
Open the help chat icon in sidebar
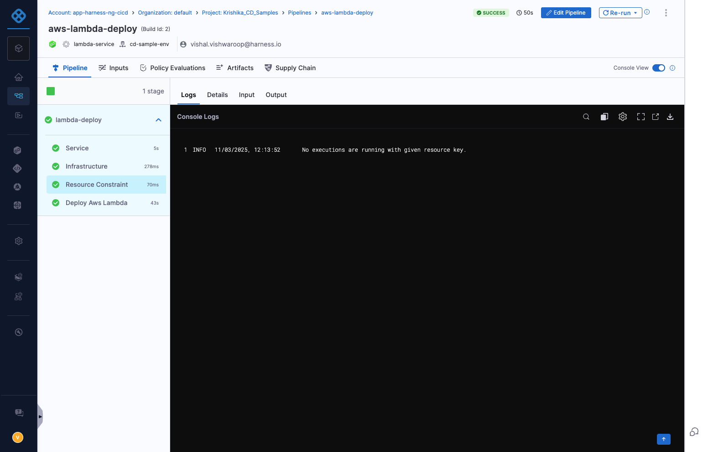coord(19,413)
